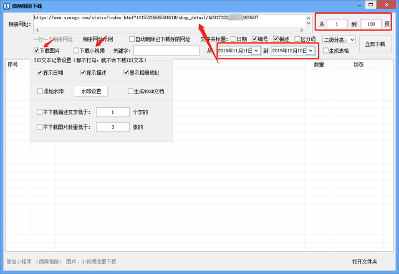
Task: Enable the 下载小视频 checkbox
Action: (77, 50)
